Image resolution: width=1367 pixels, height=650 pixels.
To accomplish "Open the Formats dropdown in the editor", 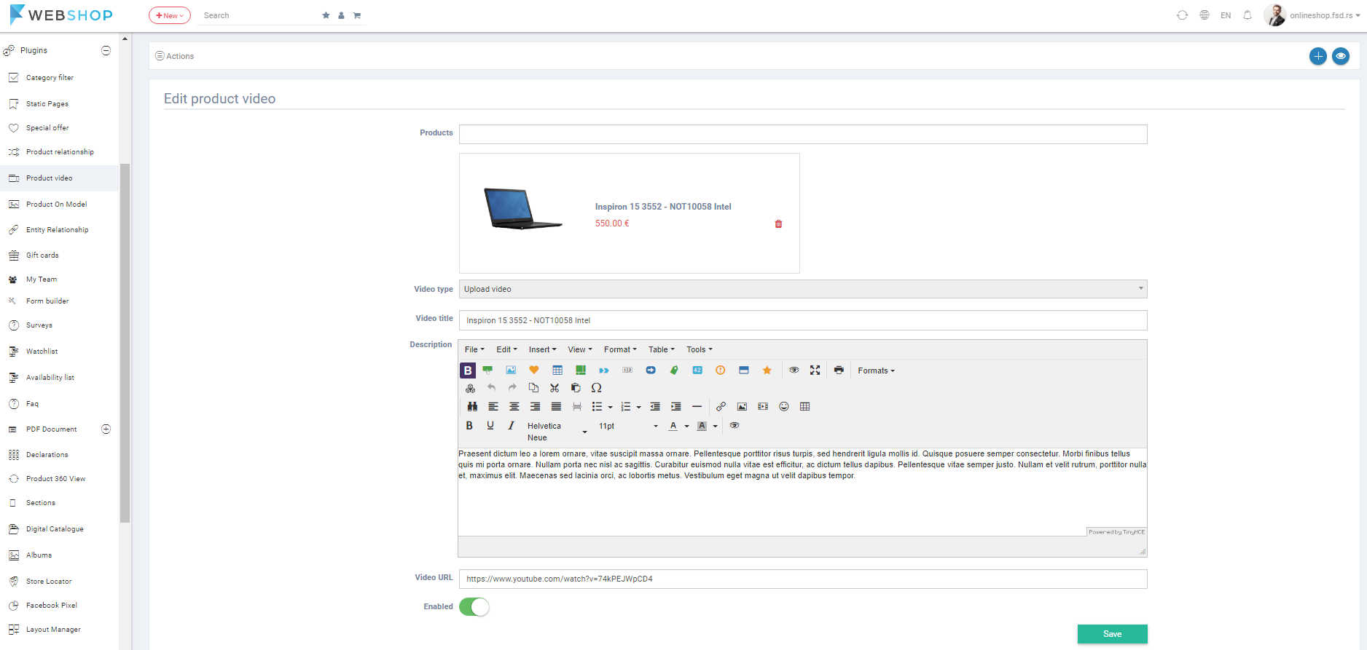I will point(876,370).
